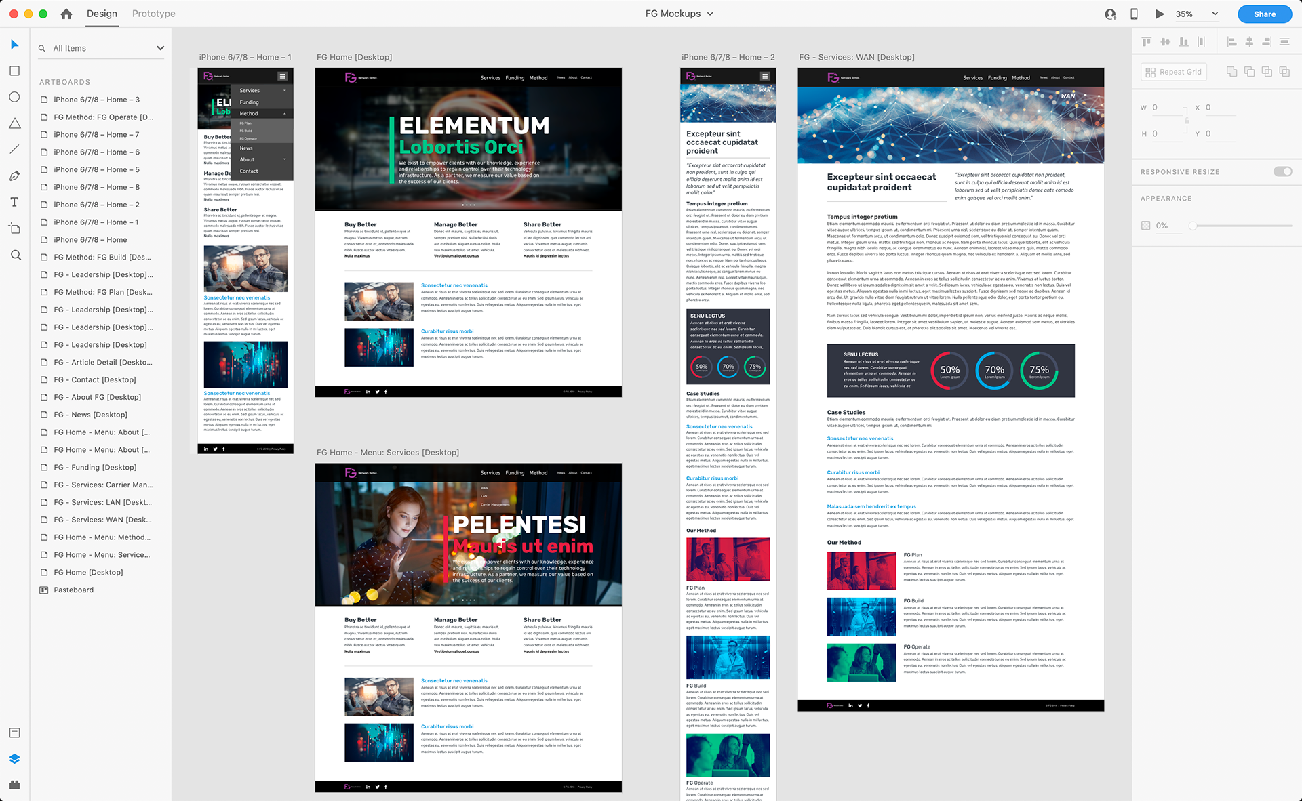Screen dimensions: 1302x801
Task: Click the Home icon
Action: pos(66,14)
